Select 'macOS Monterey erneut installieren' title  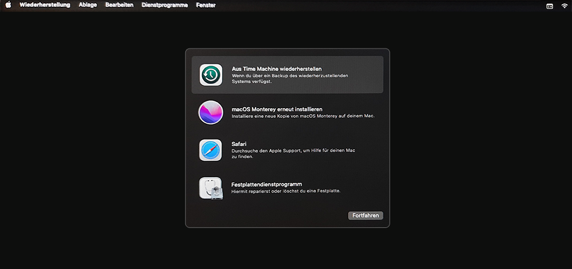pyautogui.click(x=277, y=109)
